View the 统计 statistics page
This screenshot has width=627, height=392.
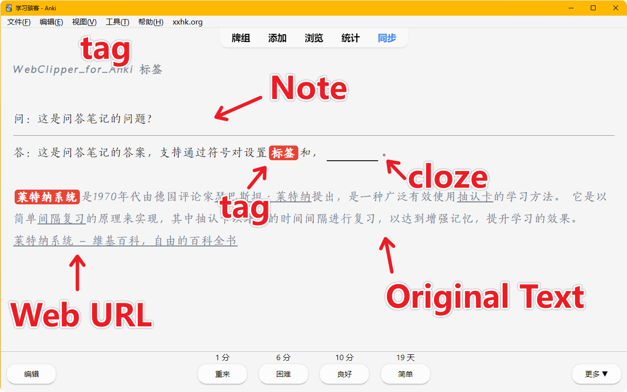pyautogui.click(x=350, y=38)
